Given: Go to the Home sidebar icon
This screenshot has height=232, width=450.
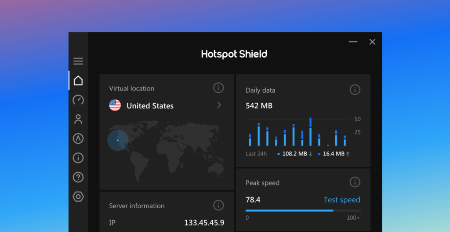Looking at the screenshot, I should (x=78, y=81).
